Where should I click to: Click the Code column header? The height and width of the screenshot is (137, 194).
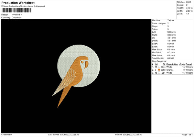182,64
